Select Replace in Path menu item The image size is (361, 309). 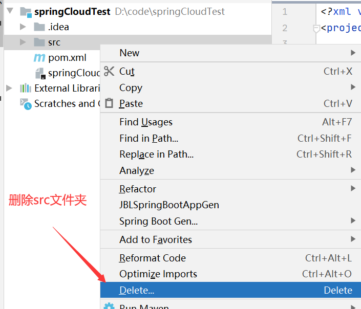coord(231,154)
